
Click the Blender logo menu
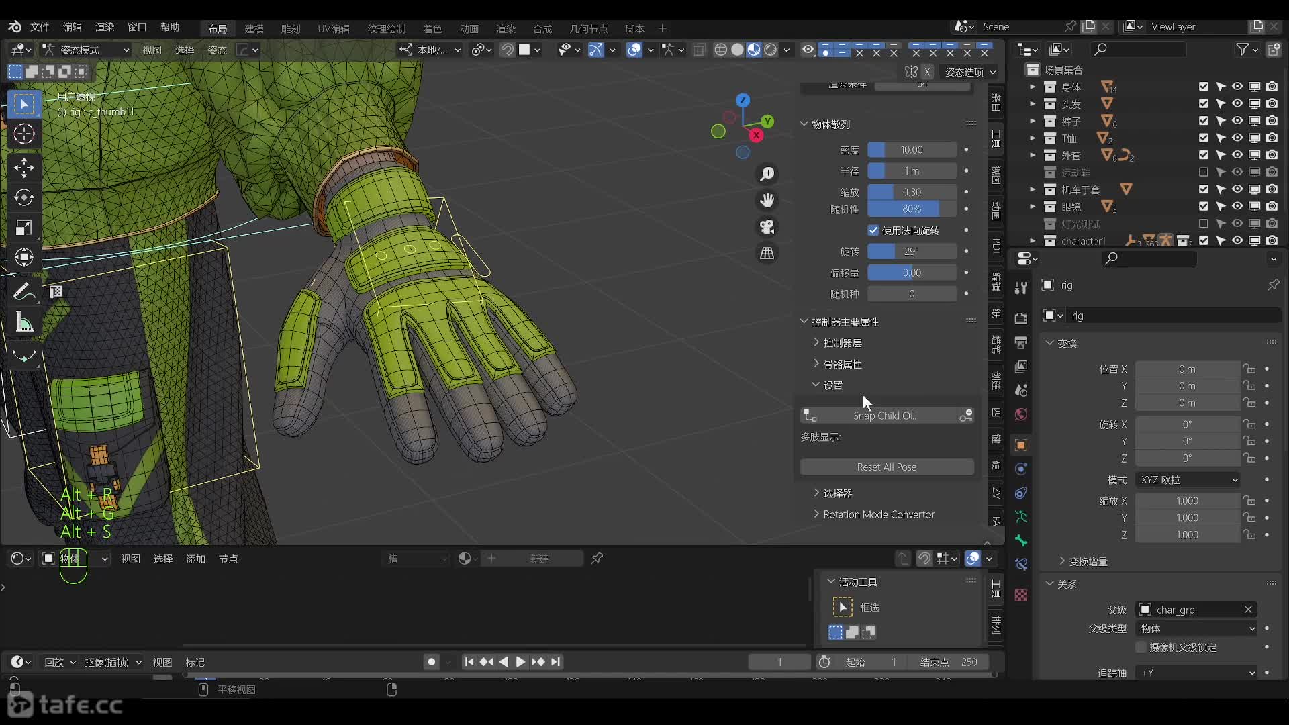coord(15,27)
